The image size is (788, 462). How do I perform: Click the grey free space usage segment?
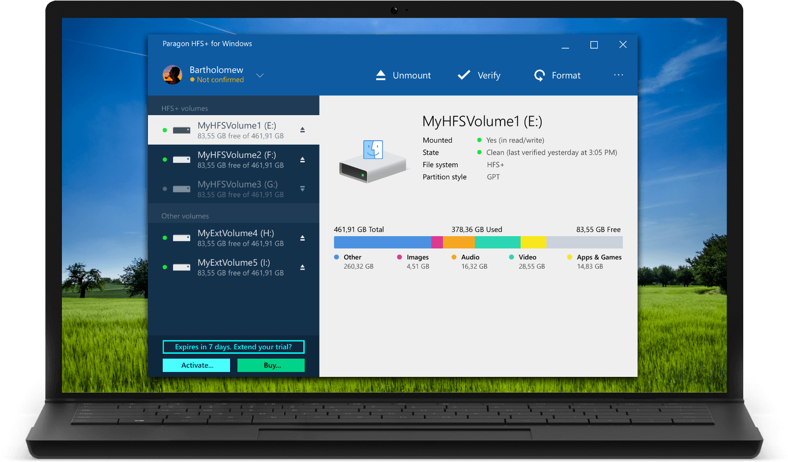point(584,242)
